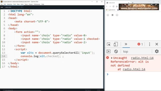Click the Sublime Text title bar icon
The height and width of the screenshot is (91, 161).
tap(2, 2)
